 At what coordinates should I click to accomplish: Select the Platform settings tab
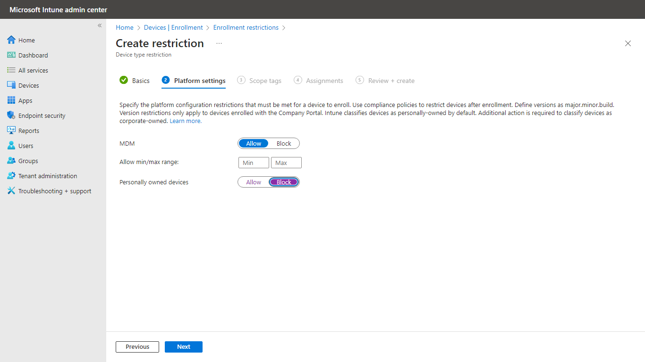[194, 81]
